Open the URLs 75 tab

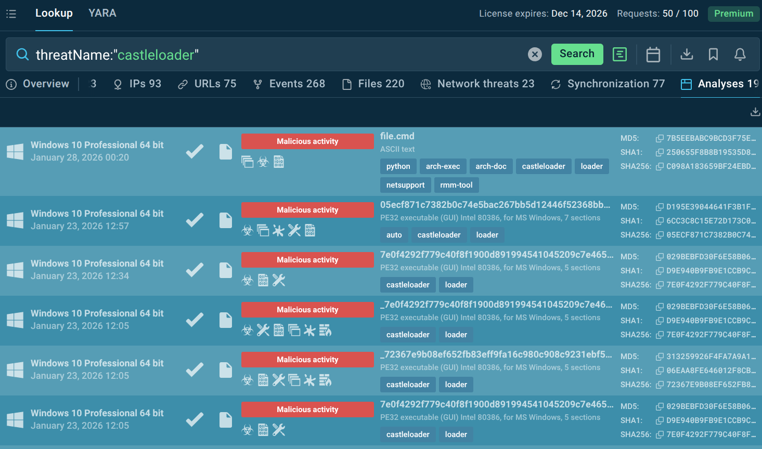pos(207,84)
